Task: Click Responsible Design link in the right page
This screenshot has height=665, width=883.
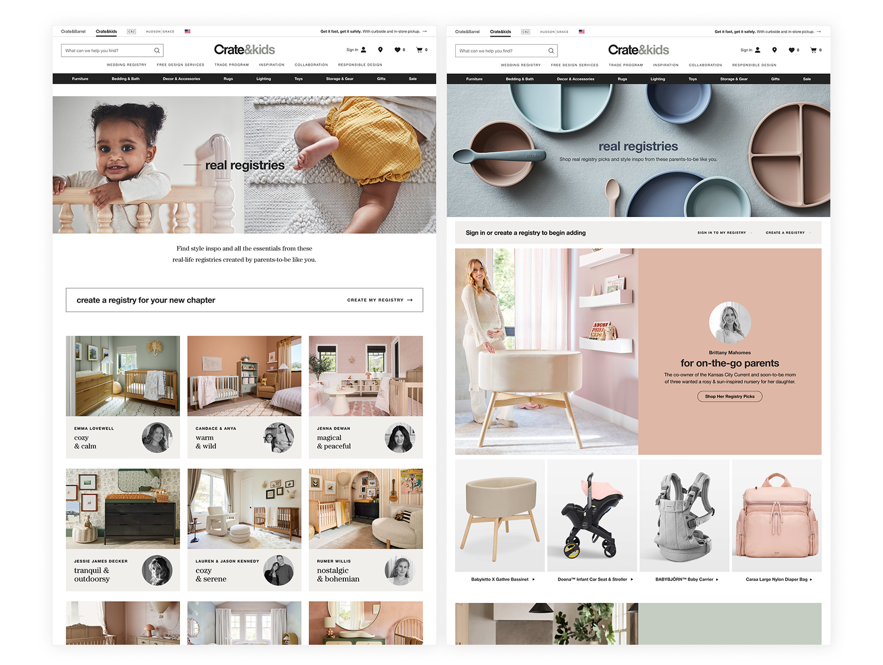Action: coord(754,66)
